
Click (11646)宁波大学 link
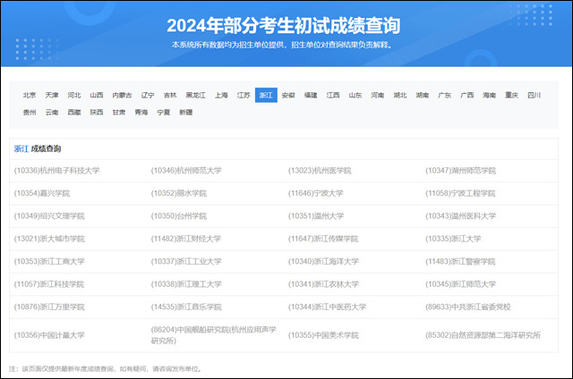316,193
